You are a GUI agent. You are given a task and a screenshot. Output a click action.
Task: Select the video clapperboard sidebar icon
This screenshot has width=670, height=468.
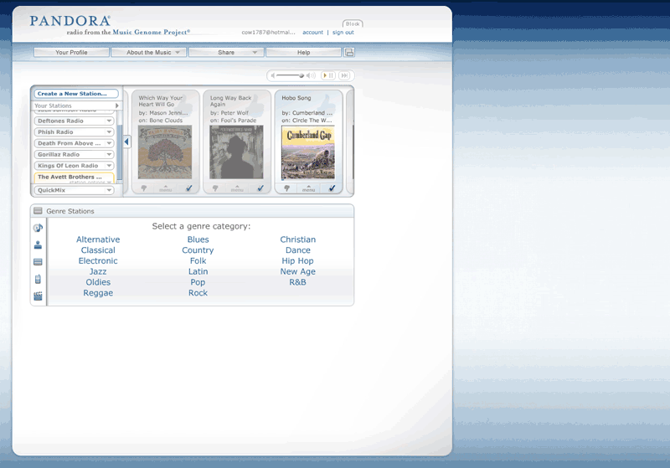(38, 296)
